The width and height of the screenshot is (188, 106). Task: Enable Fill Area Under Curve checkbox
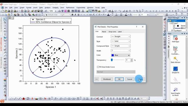click(x=98, y=67)
